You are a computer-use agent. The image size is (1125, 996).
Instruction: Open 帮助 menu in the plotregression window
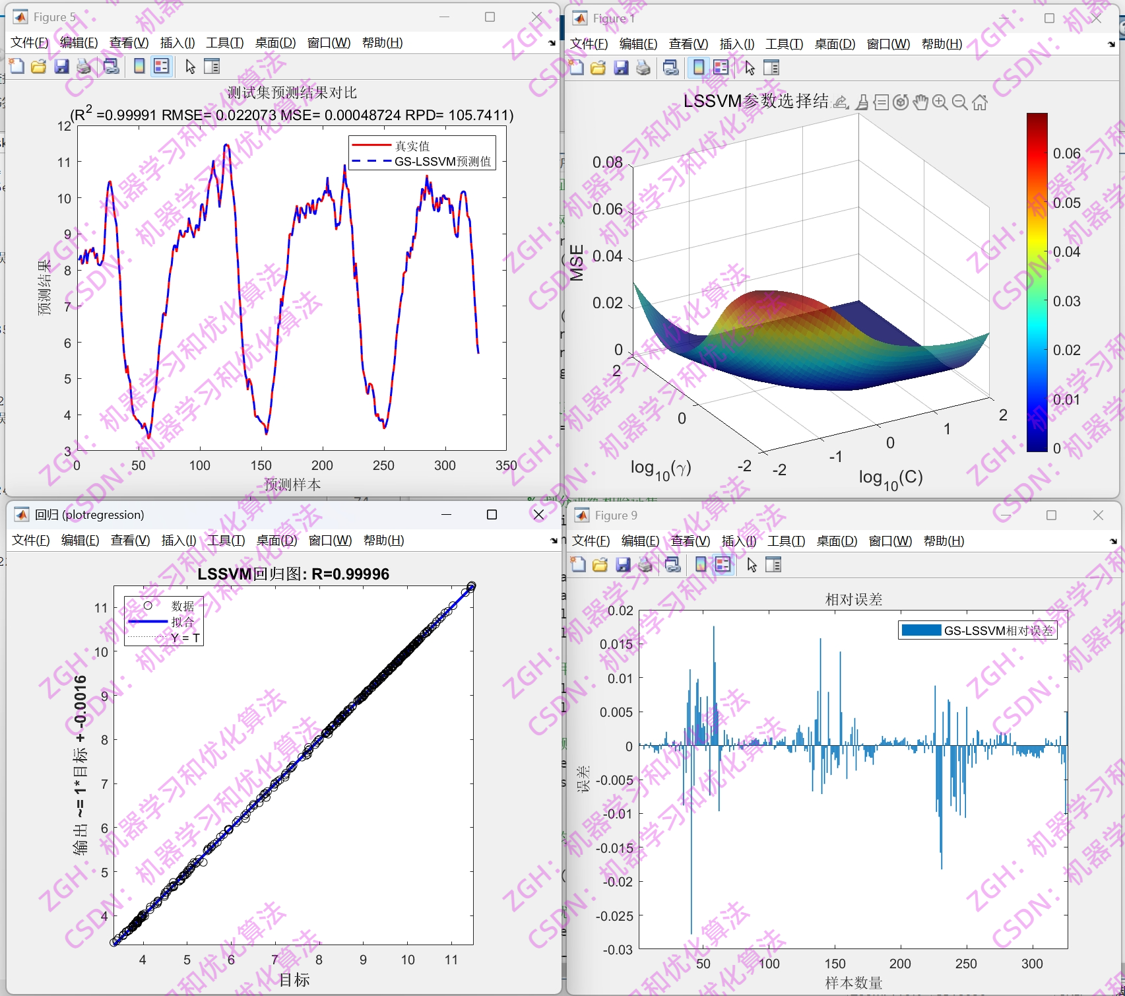(383, 541)
